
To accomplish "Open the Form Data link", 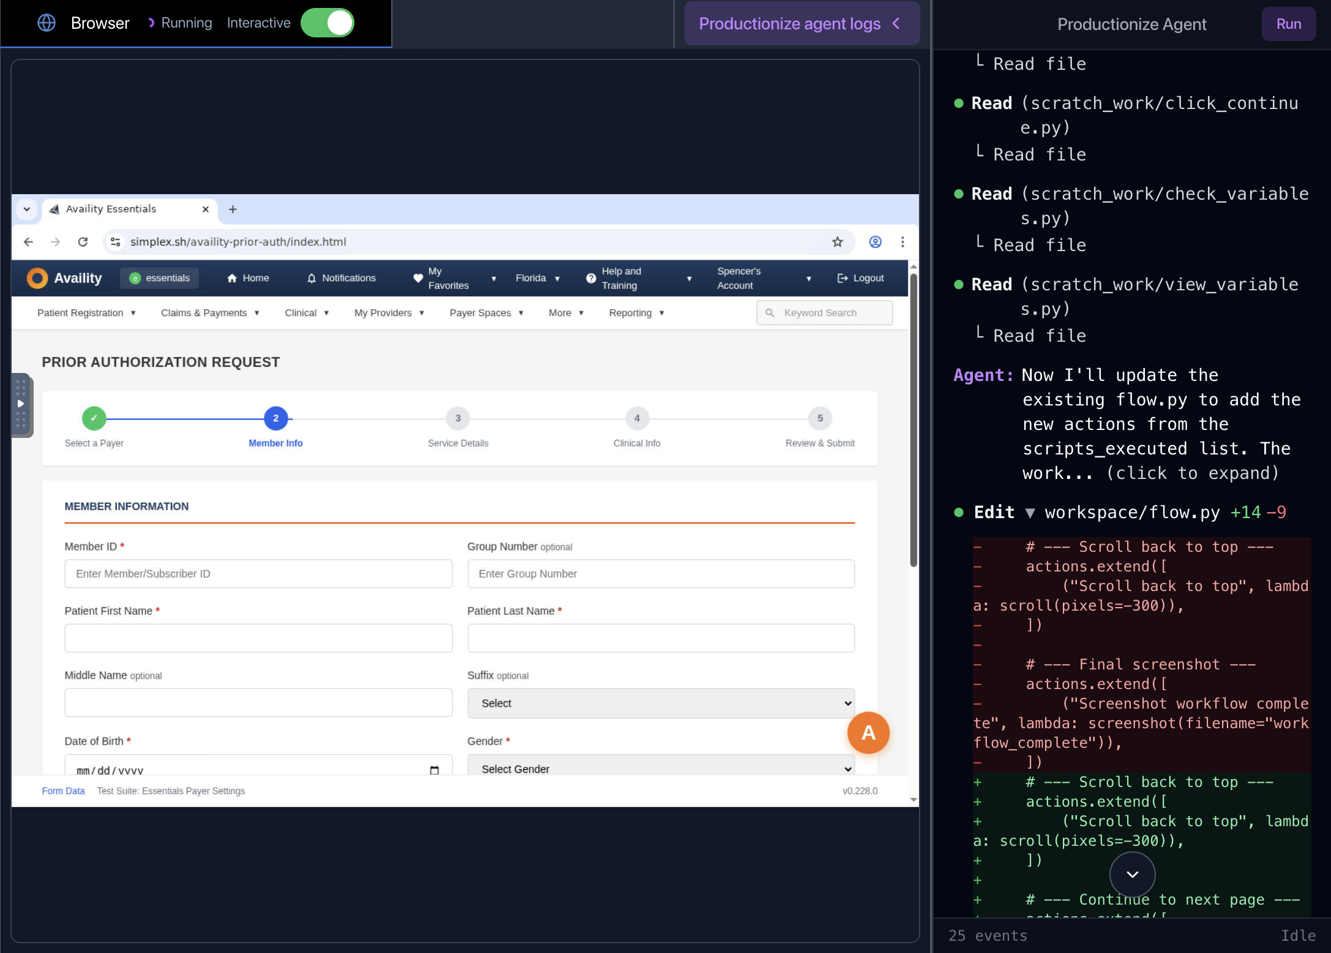I will pyautogui.click(x=63, y=791).
